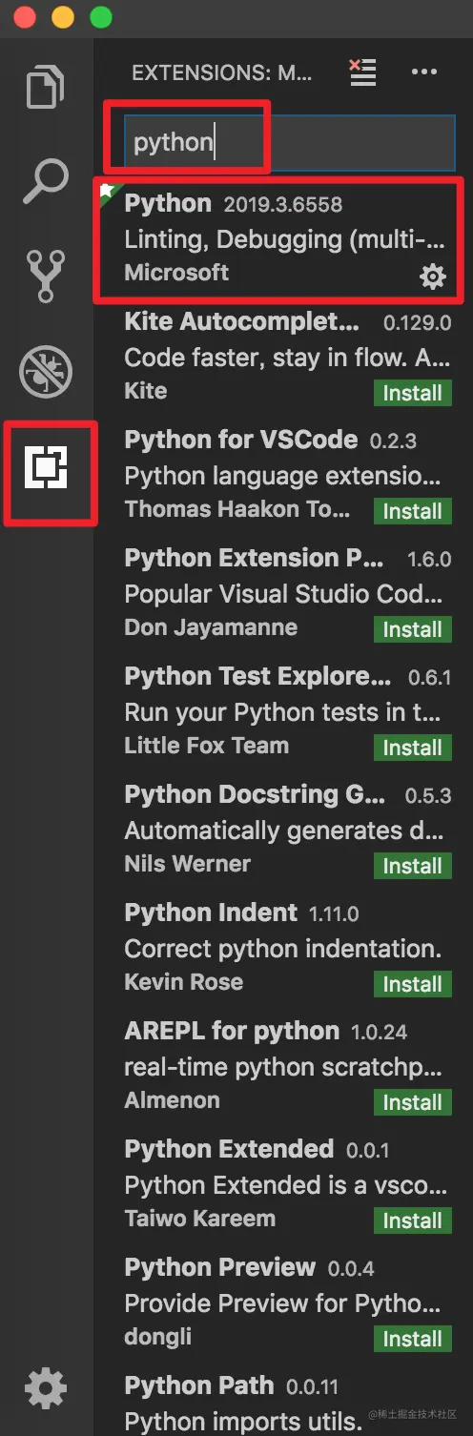The width and height of the screenshot is (473, 1436).
Task: Click the Little Fox Team publisher name
Action: pyautogui.click(x=206, y=746)
